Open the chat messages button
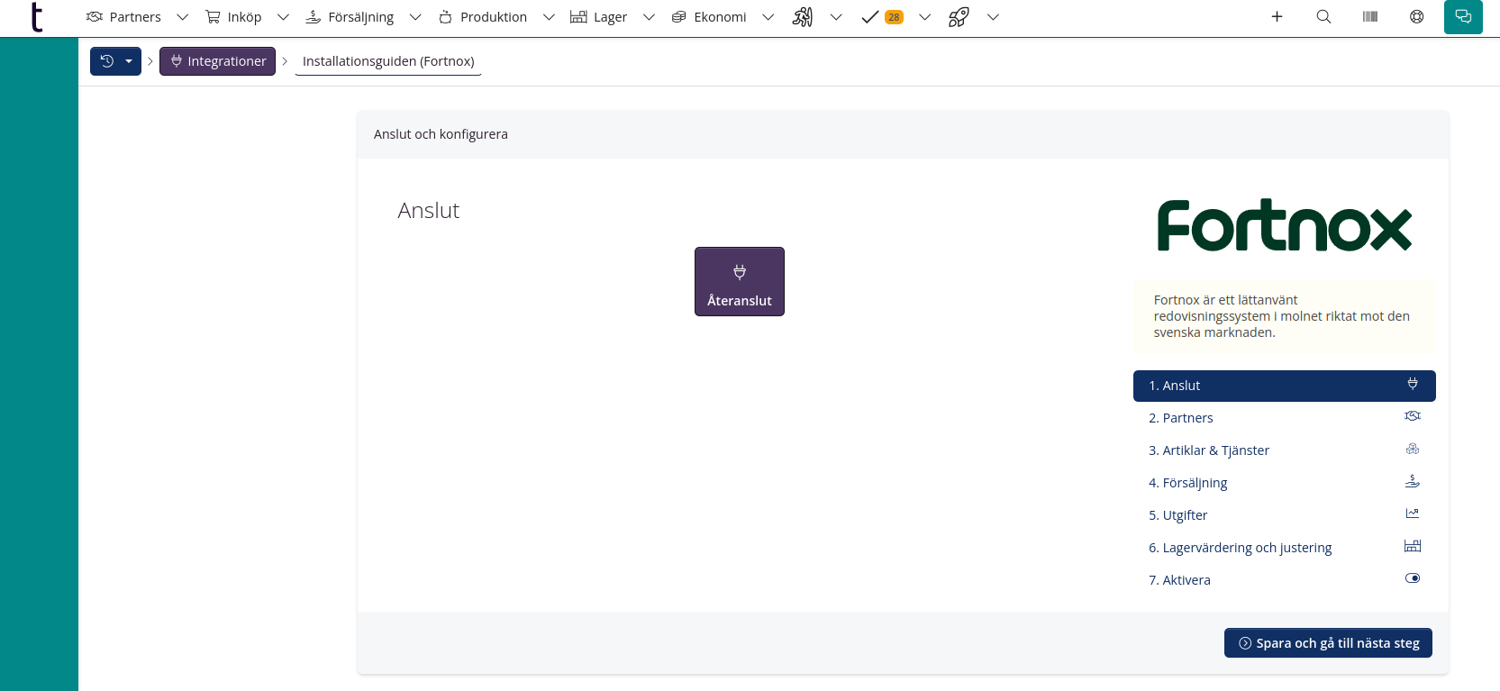1500x691 pixels. [x=1463, y=17]
